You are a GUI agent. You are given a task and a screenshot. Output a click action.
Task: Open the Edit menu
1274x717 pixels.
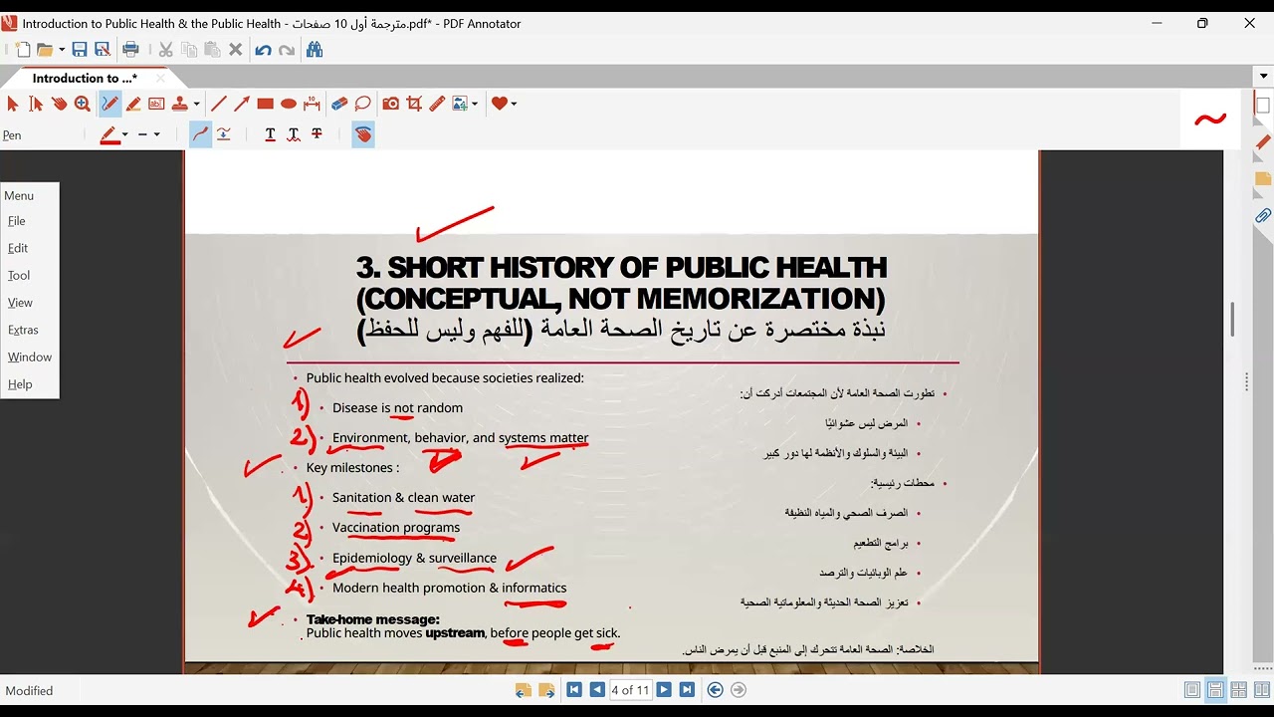18,248
